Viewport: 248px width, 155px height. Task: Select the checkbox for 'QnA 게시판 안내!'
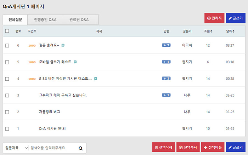click(7, 128)
